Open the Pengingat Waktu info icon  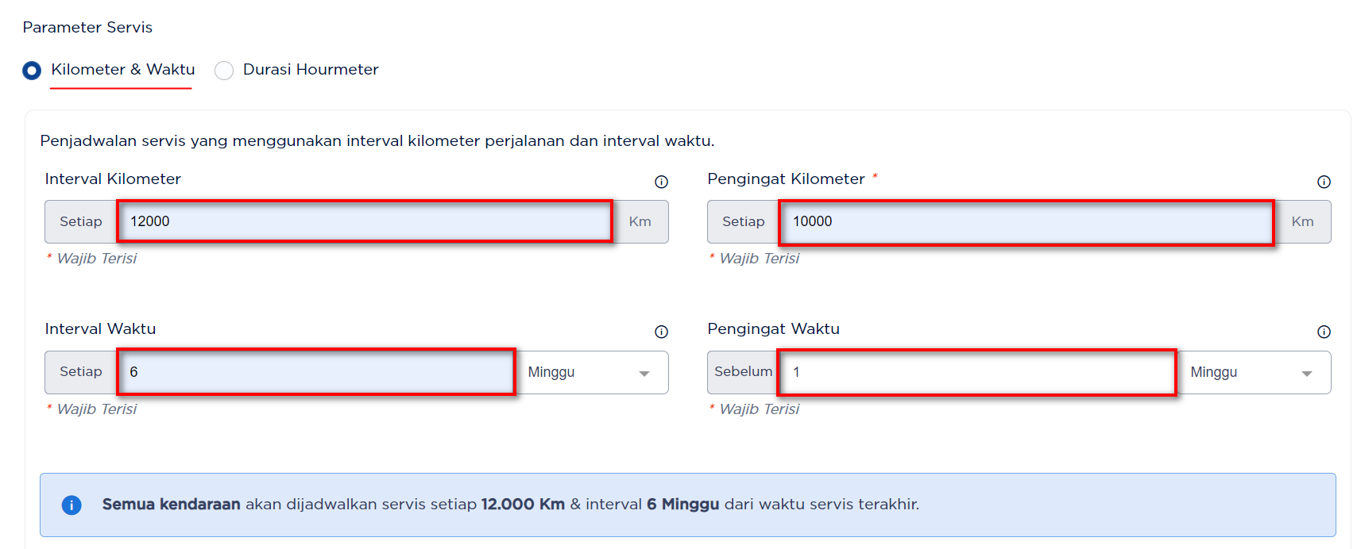pyautogui.click(x=1324, y=332)
